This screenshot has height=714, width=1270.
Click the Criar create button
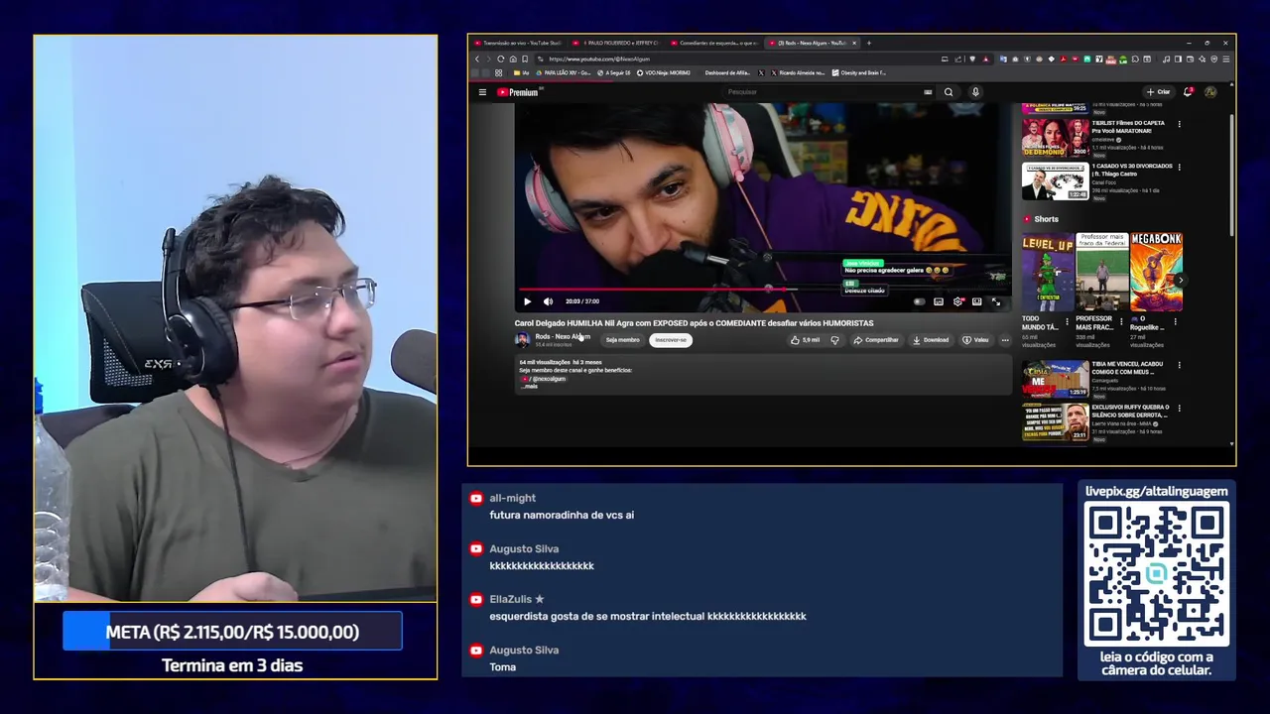tap(1158, 92)
